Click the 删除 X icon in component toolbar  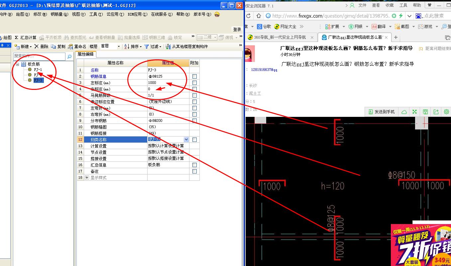click(x=37, y=47)
